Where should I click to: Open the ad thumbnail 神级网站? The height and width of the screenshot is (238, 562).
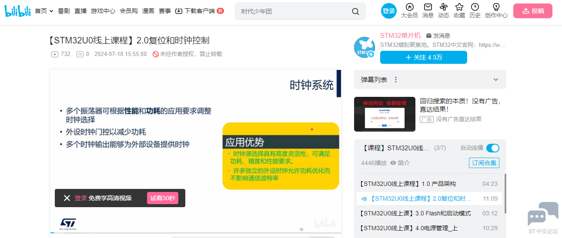click(x=385, y=114)
